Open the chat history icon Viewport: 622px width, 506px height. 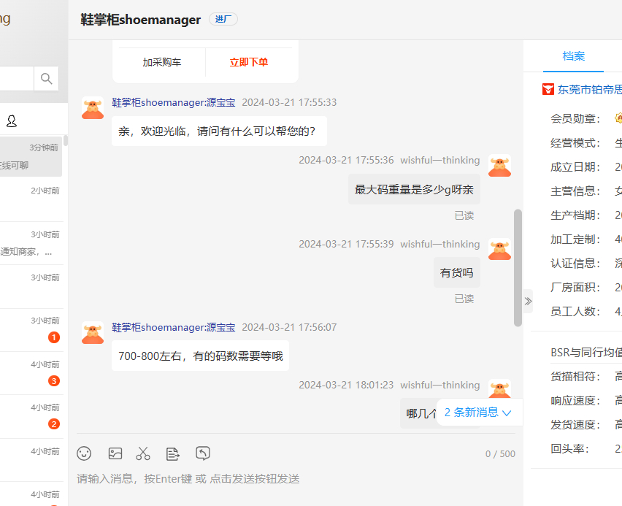(x=203, y=453)
